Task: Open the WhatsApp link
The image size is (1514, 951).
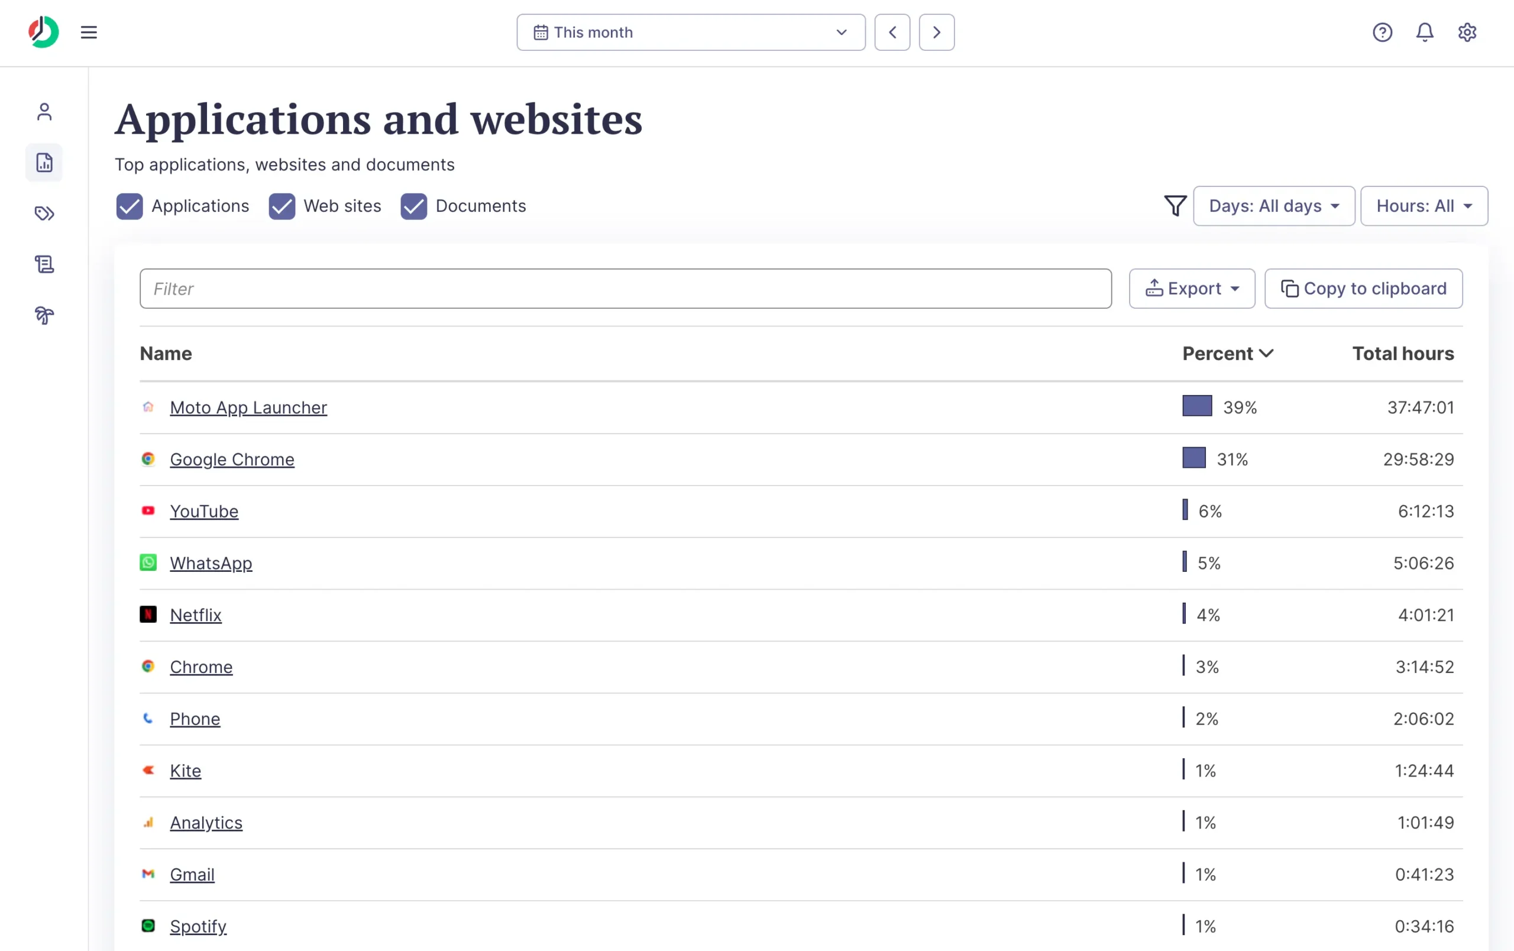Action: [x=211, y=563]
